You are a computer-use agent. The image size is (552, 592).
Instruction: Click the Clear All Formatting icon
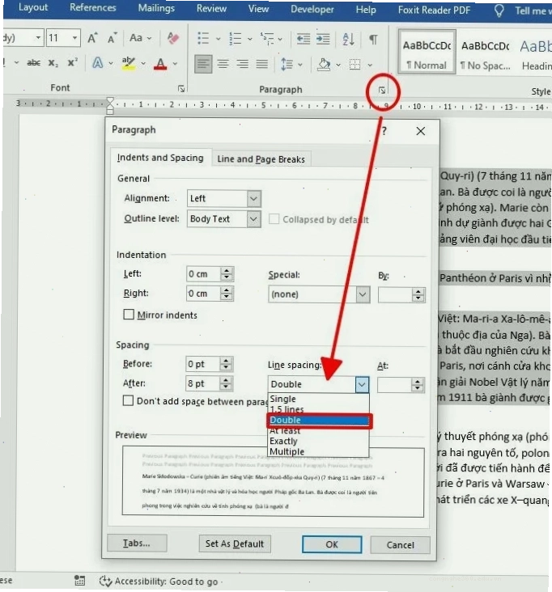point(172,38)
